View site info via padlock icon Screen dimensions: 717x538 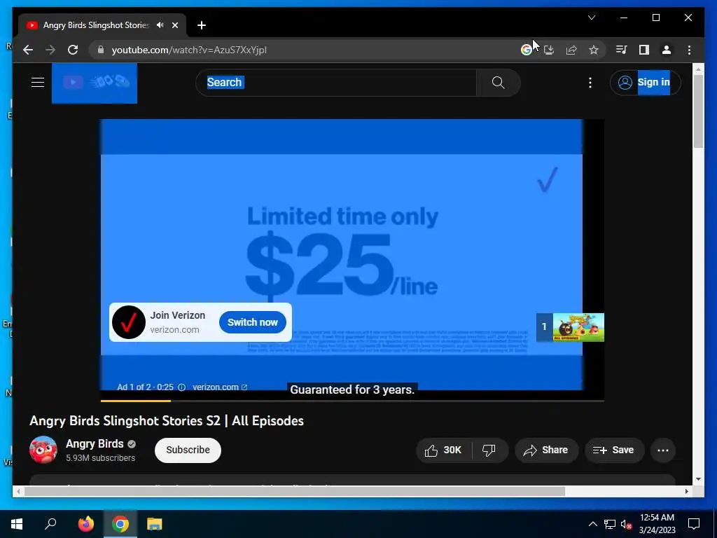101,50
